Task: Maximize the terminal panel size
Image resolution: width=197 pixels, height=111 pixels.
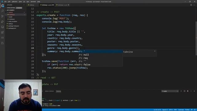Action: click(191, 91)
